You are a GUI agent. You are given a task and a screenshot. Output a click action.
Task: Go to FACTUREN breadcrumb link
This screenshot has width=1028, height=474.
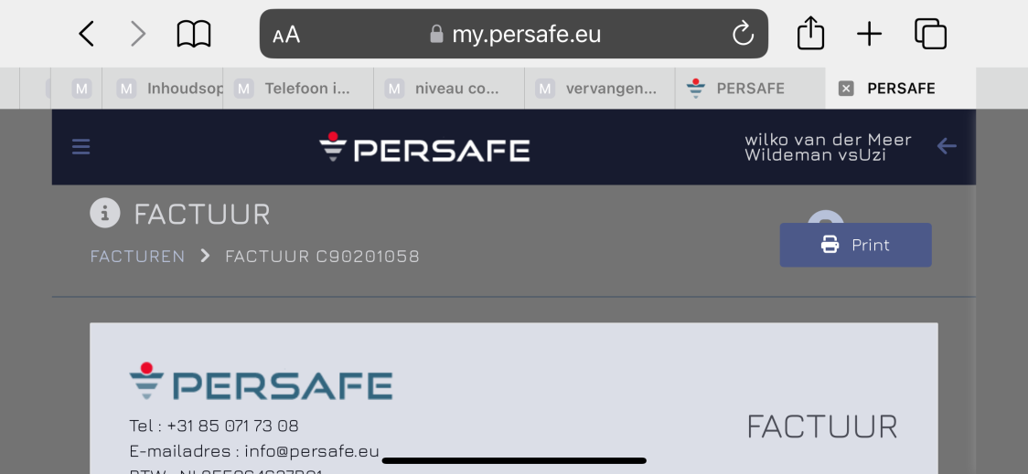click(137, 257)
